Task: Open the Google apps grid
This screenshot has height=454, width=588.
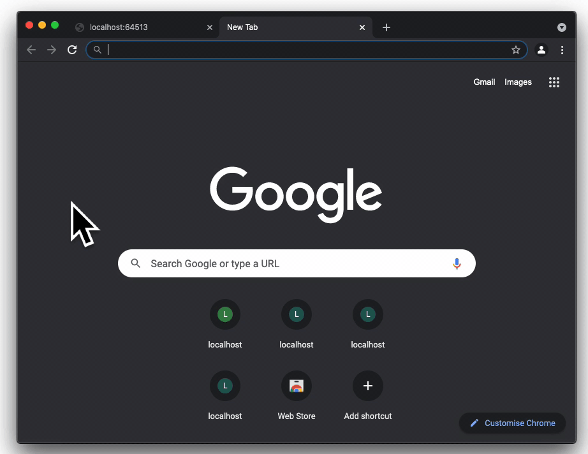Action: click(x=554, y=82)
